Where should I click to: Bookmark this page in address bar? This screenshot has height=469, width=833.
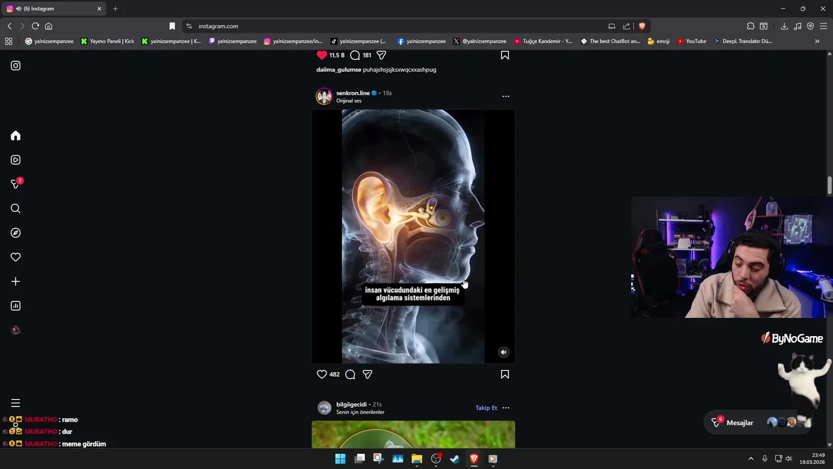click(172, 26)
